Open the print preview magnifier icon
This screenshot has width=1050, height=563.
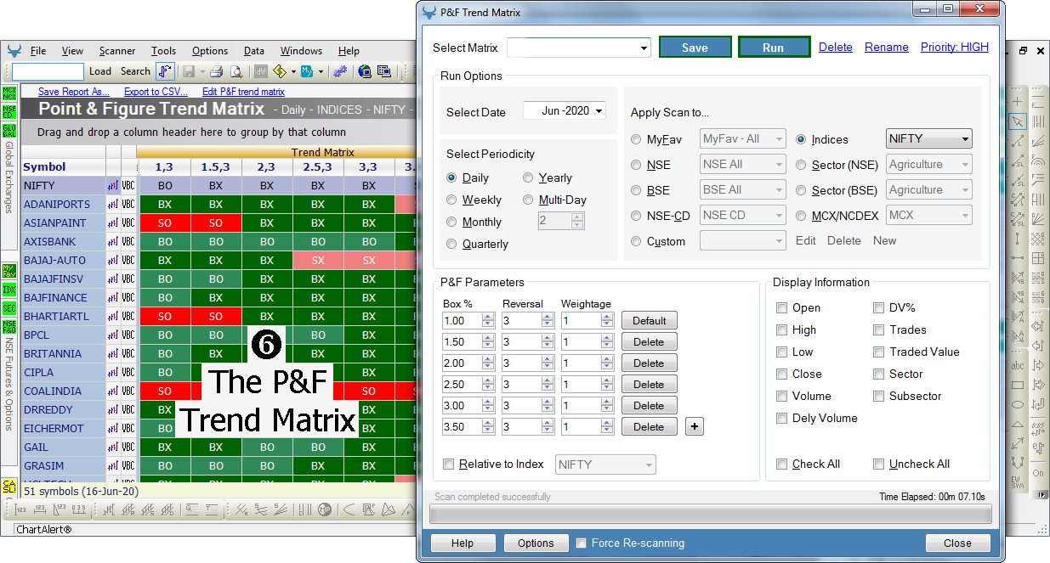(x=237, y=71)
